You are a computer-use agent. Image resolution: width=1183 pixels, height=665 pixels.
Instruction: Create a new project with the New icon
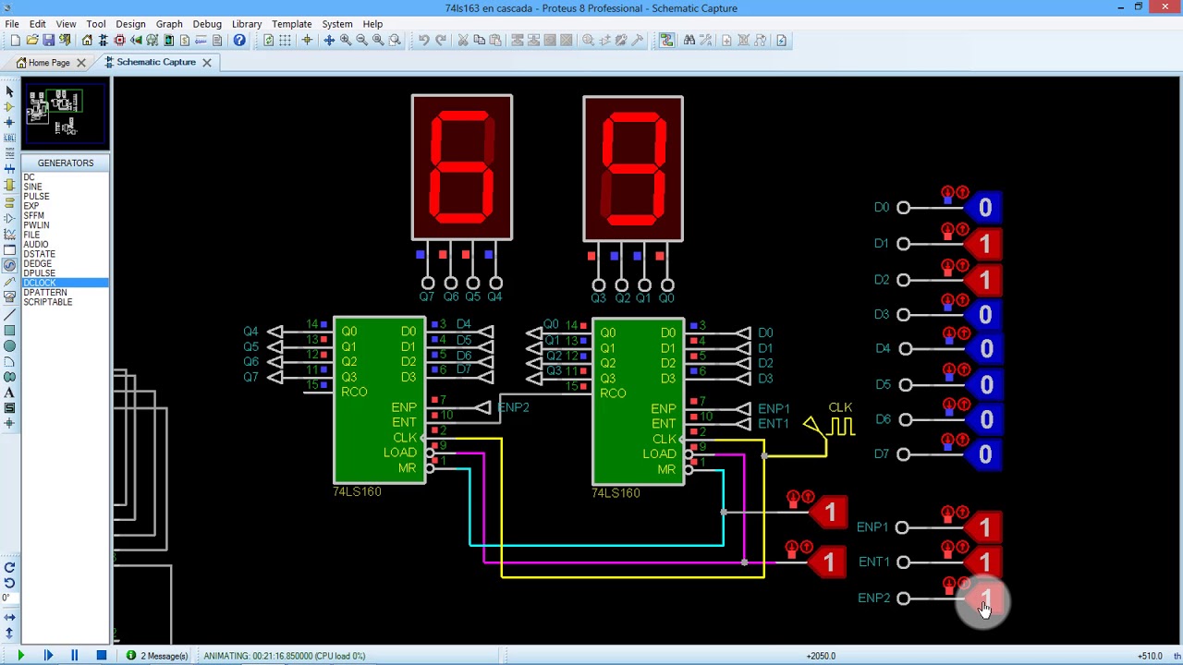click(16, 41)
